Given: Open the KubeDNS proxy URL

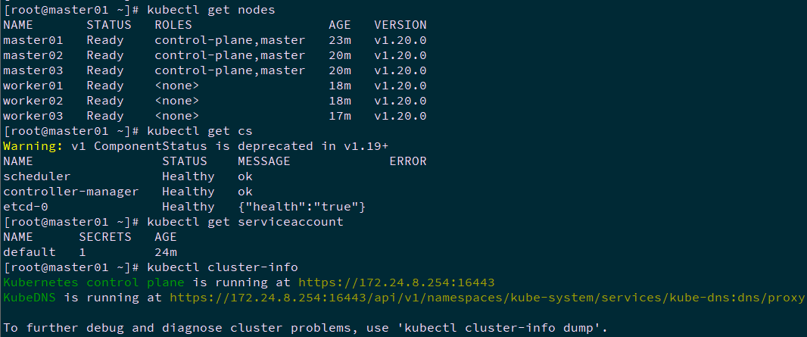Looking at the screenshot, I should point(487,298).
